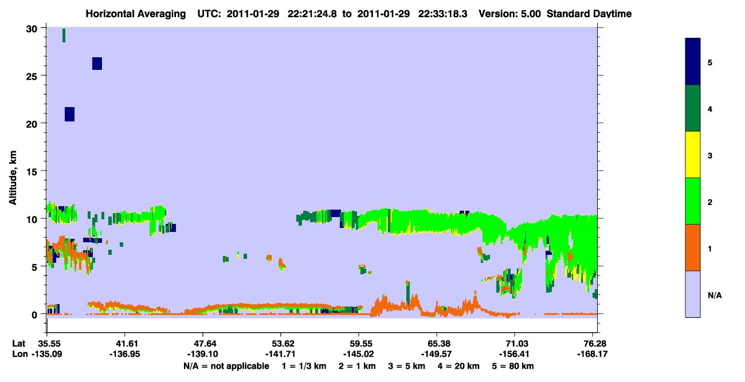Click the 'Lon' row label

[19, 355]
